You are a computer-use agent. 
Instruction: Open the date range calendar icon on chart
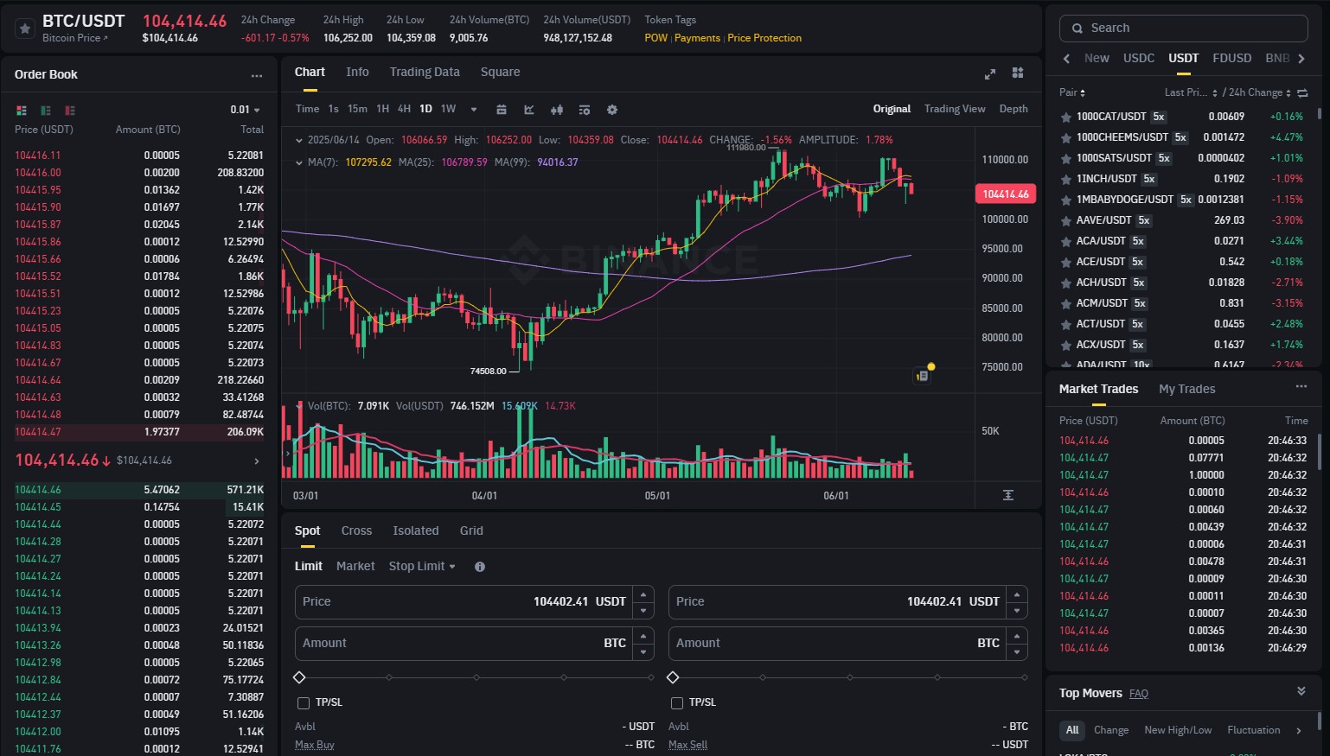point(501,110)
